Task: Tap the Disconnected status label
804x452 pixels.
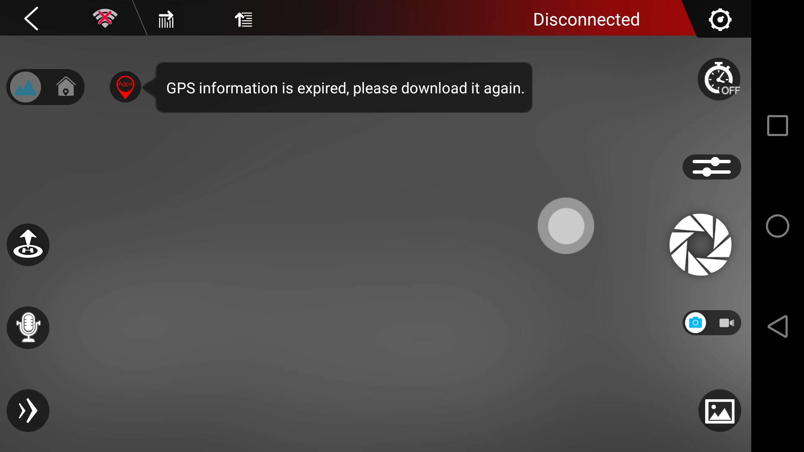Action: pyautogui.click(x=586, y=19)
